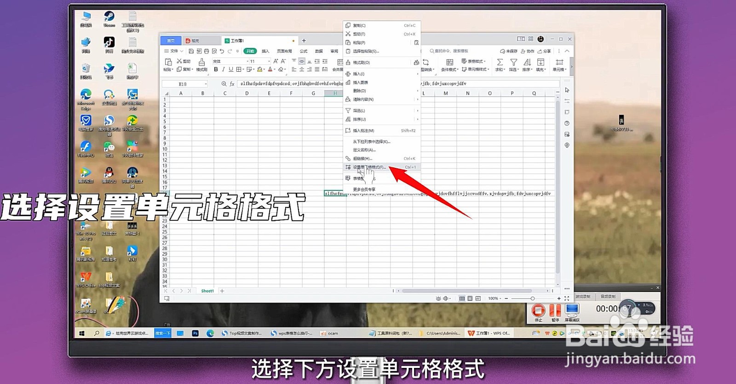Image resolution: width=736 pixels, height=384 pixels.
Task: Open the 插入 ribbon tab
Action: pos(265,51)
